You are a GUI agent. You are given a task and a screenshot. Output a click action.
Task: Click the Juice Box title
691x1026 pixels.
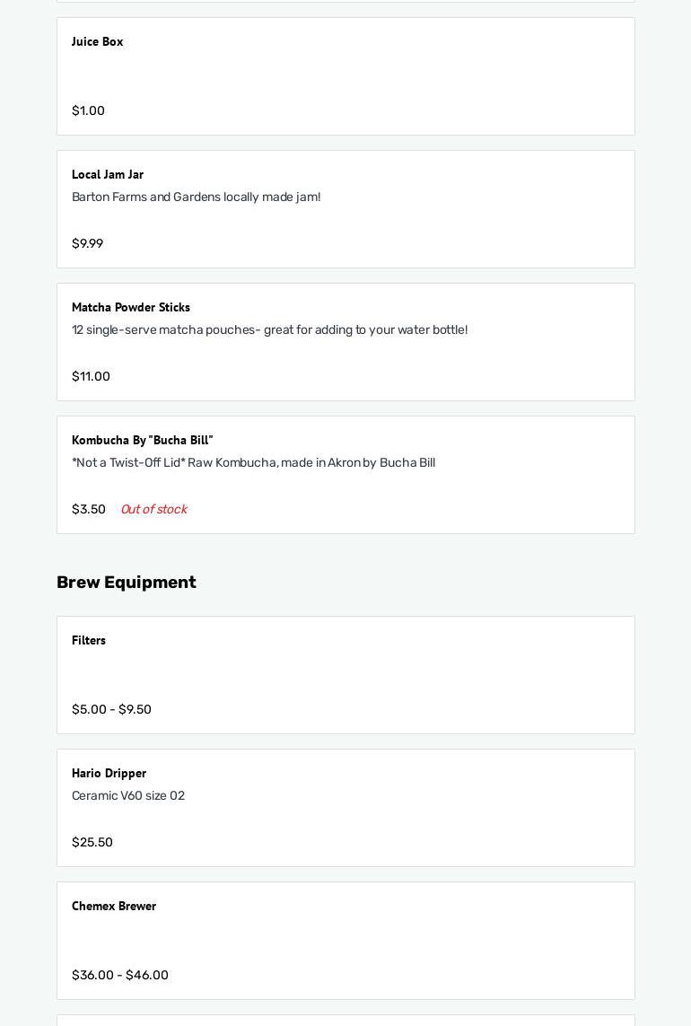pyautogui.click(x=97, y=41)
